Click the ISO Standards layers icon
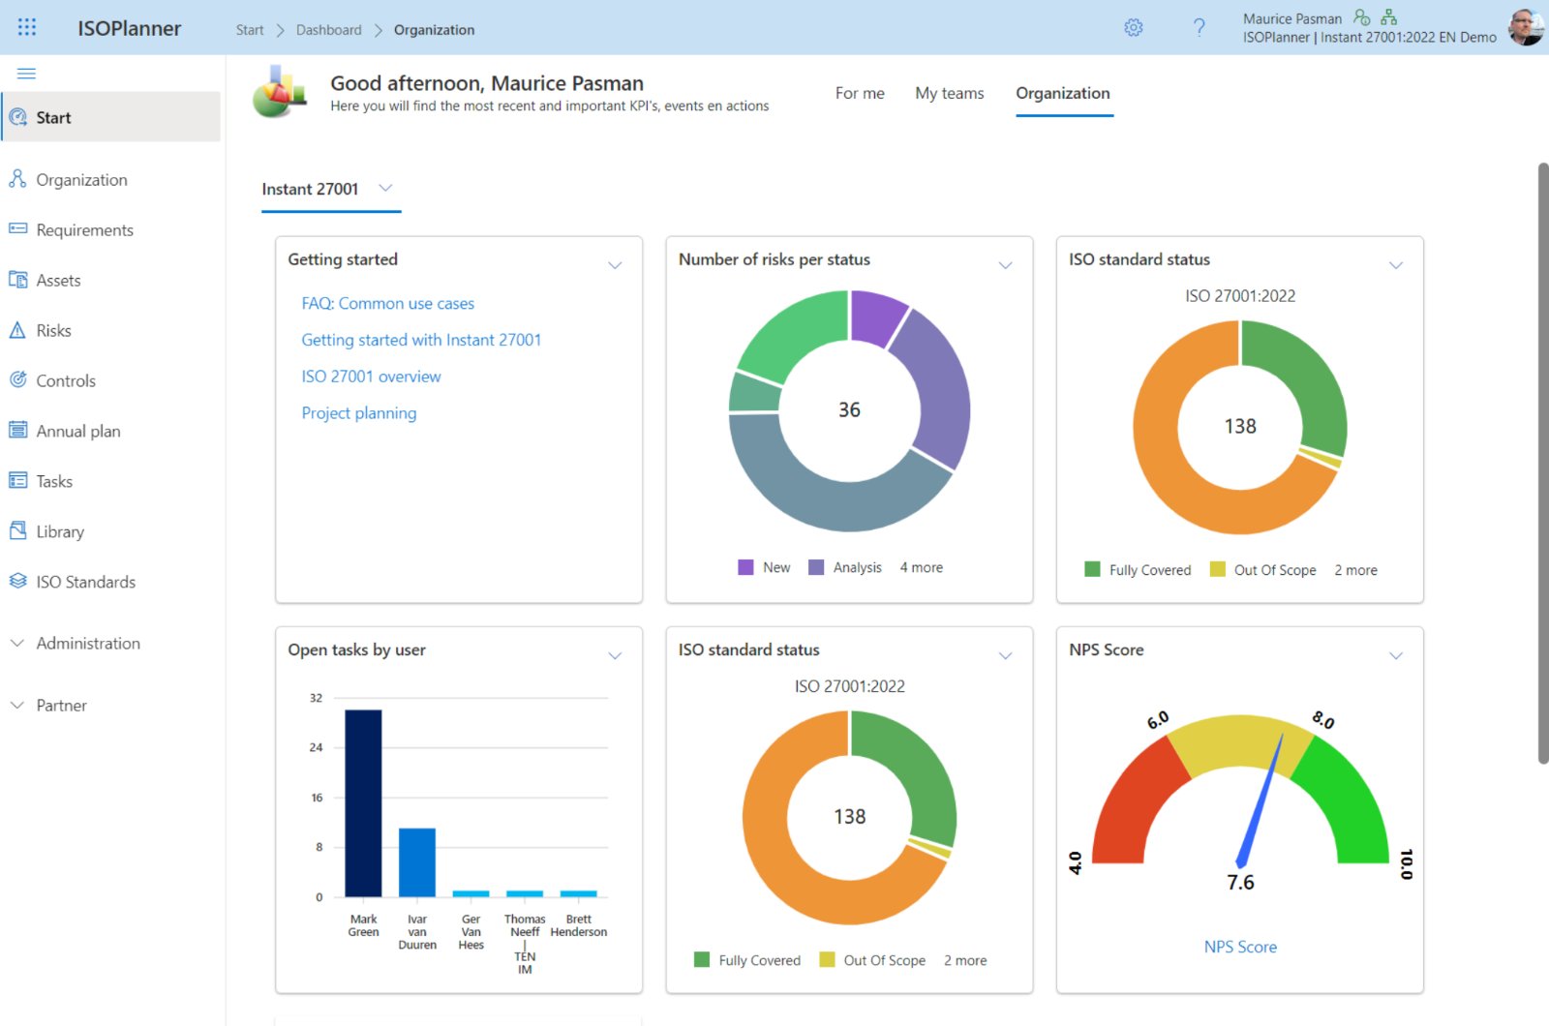The width and height of the screenshot is (1549, 1026). click(17, 582)
